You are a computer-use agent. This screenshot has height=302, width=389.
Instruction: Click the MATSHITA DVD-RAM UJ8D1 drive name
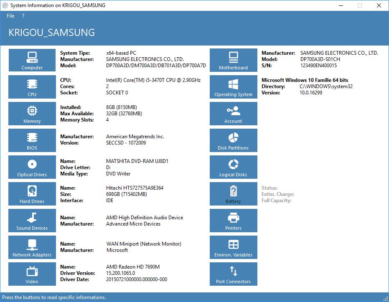pos(137,161)
